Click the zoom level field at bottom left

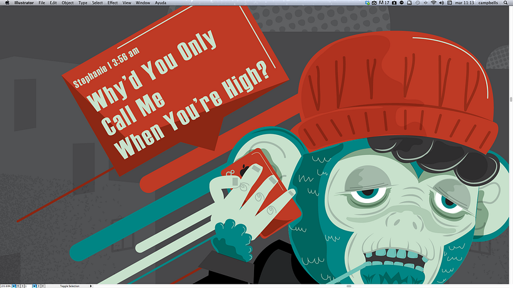tap(6, 286)
